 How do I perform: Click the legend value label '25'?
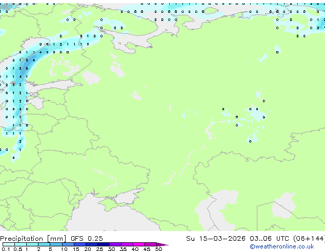point(99,249)
